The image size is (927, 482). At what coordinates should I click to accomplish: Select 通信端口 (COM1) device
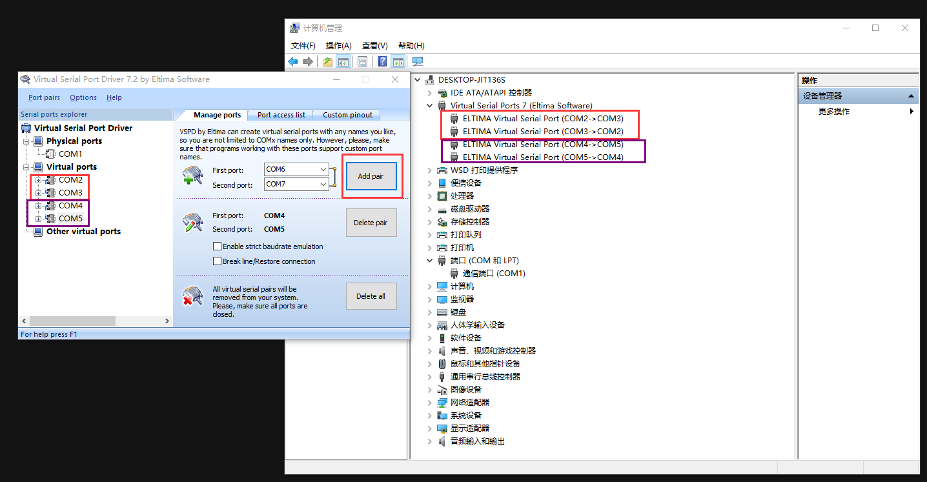[x=494, y=274]
